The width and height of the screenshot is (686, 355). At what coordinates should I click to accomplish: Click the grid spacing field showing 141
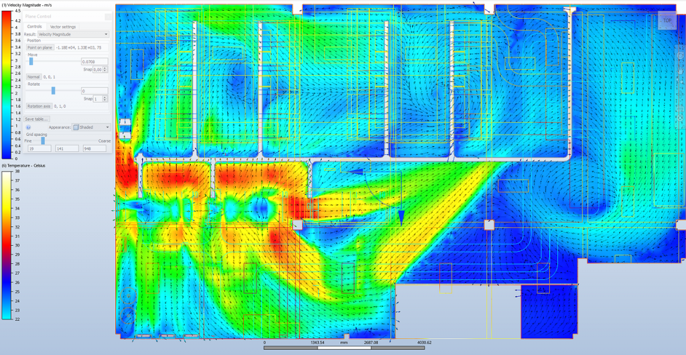pyautogui.click(x=67, y=149)
